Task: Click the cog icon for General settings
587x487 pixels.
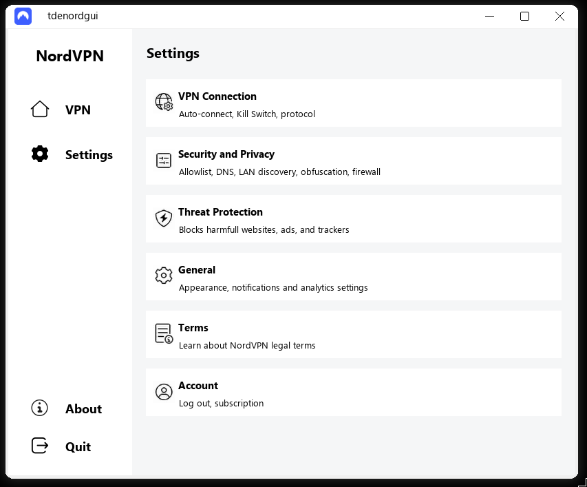Action: click(164, 276)
